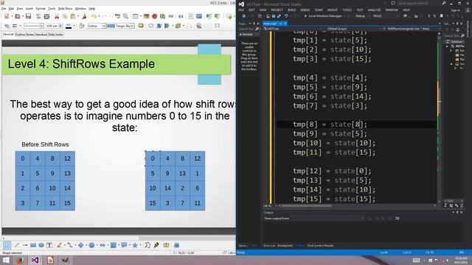
Task: Click the Spellcheck icon in Impress toolbar
Action: click(117, 16)
